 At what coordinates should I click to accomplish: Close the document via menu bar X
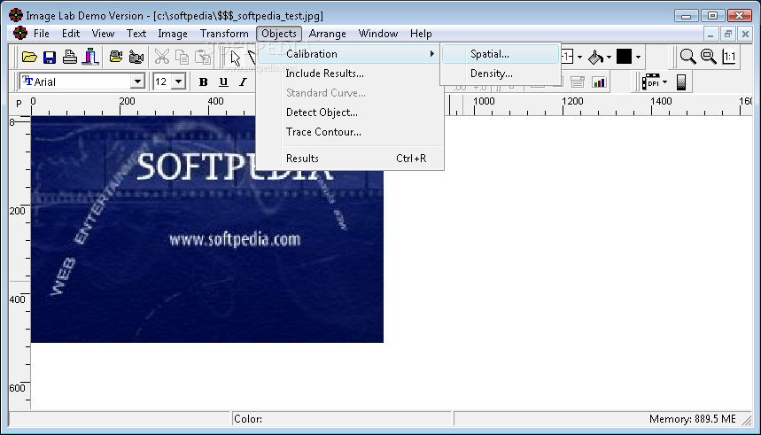point(745,34)
